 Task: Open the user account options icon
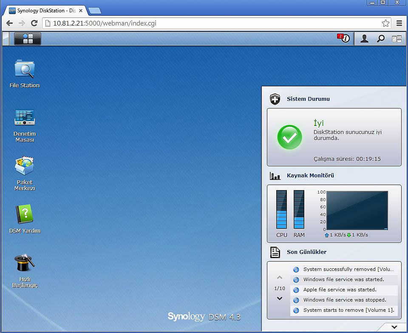tap(364, 39)
